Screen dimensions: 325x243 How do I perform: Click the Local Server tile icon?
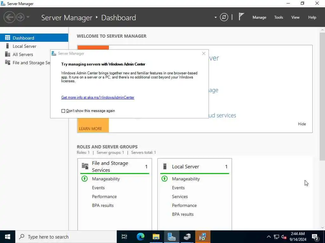(x=165, y=166)
